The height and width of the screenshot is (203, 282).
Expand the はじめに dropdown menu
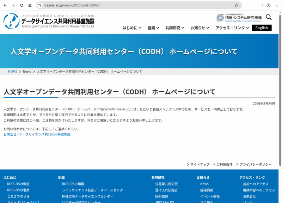pos(130,27)
